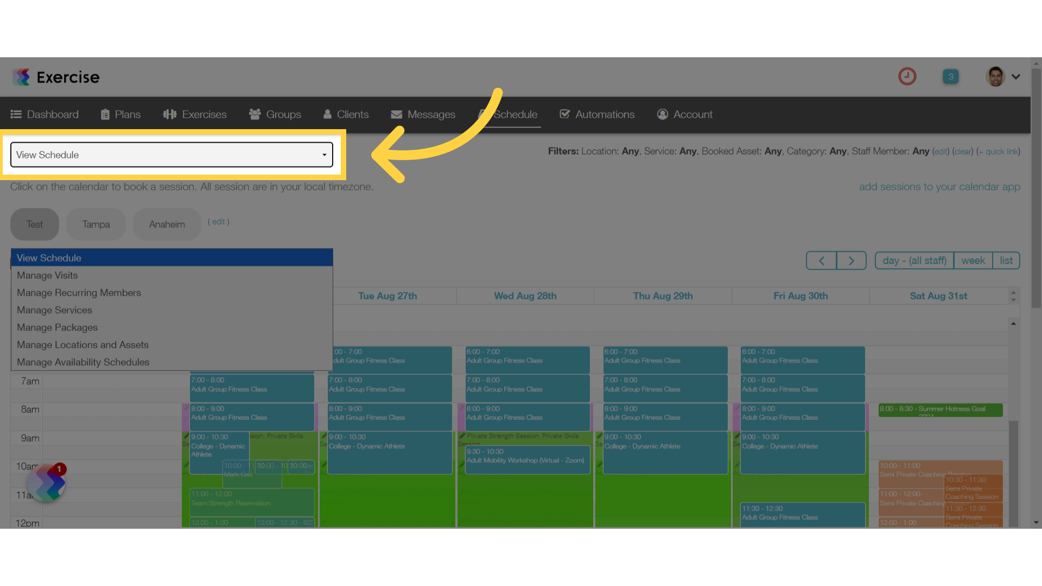Click the Plans navigation icon

coord(105,114)
